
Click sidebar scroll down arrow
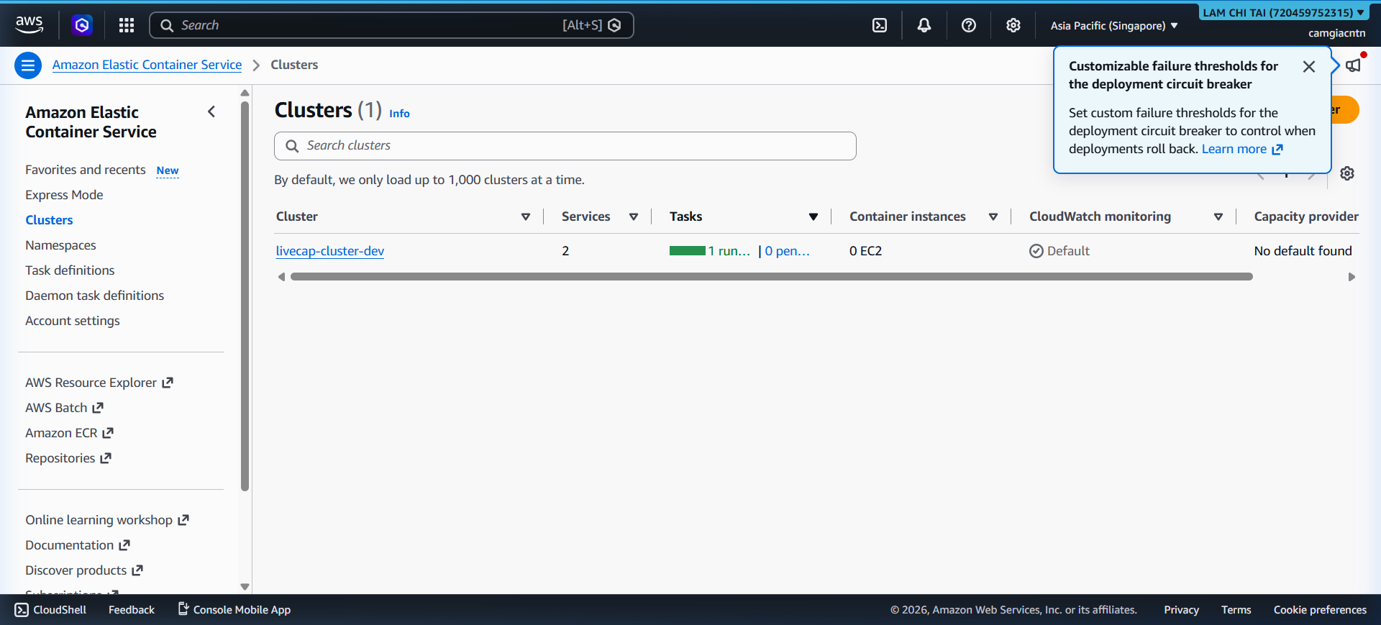(245, 587)
